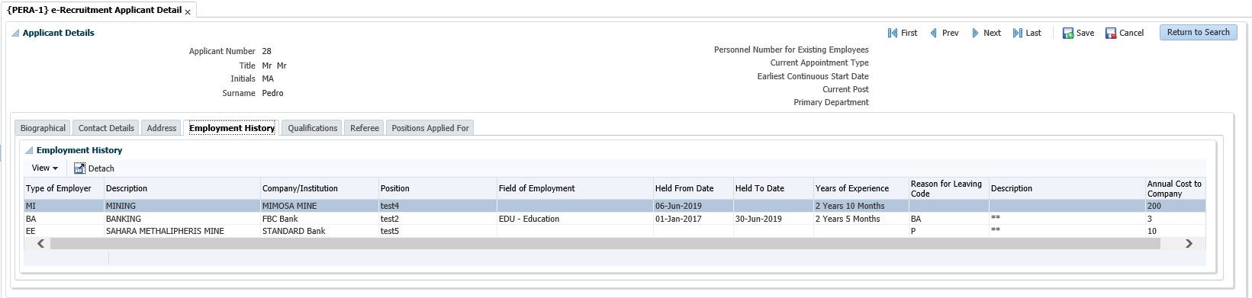
Task: Click Field of Employment column header
Action: pyautogui.click(x=575, y=188)
